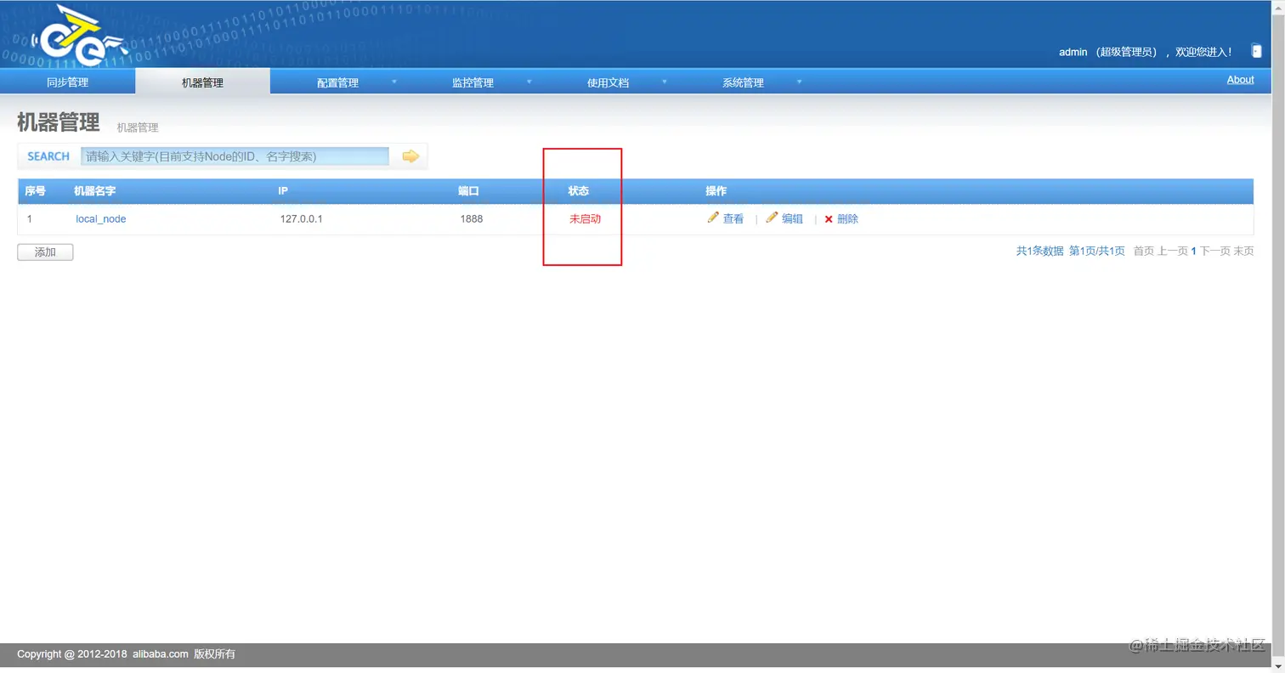Click the 第1页/共1页 page indicator
Screen dimensions: 1285x673
(x=1097, y=251)
